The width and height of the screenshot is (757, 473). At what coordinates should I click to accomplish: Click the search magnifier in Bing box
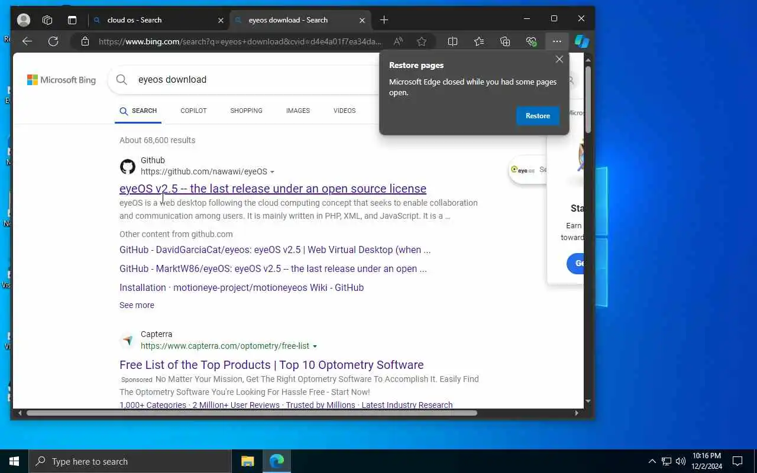[x=122, y=80]
